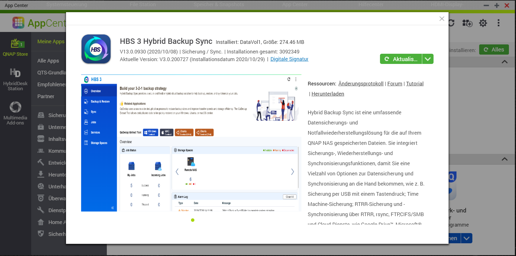Open dropdown arrow beside bottom blue button

466,238
